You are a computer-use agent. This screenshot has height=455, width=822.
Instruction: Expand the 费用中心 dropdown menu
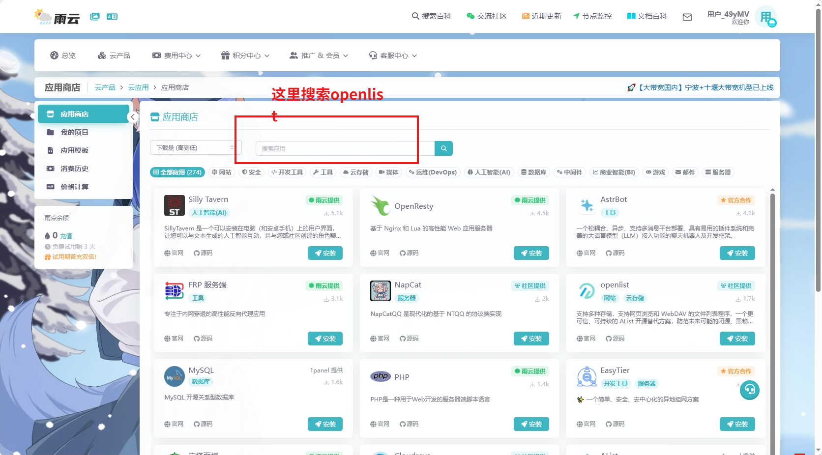(176, 56)
